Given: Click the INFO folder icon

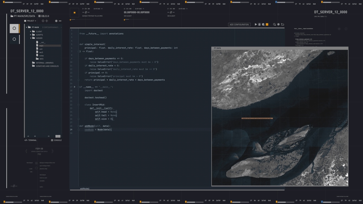Looking at the screenshot, I should (x=37, y=59).
